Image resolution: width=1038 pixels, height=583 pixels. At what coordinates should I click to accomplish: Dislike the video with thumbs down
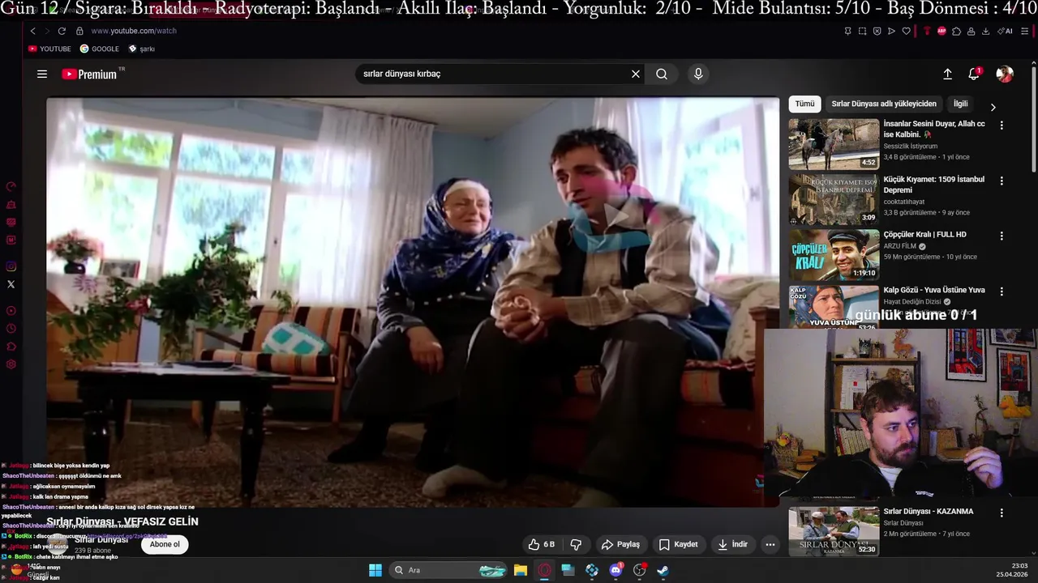coord(576,544)
